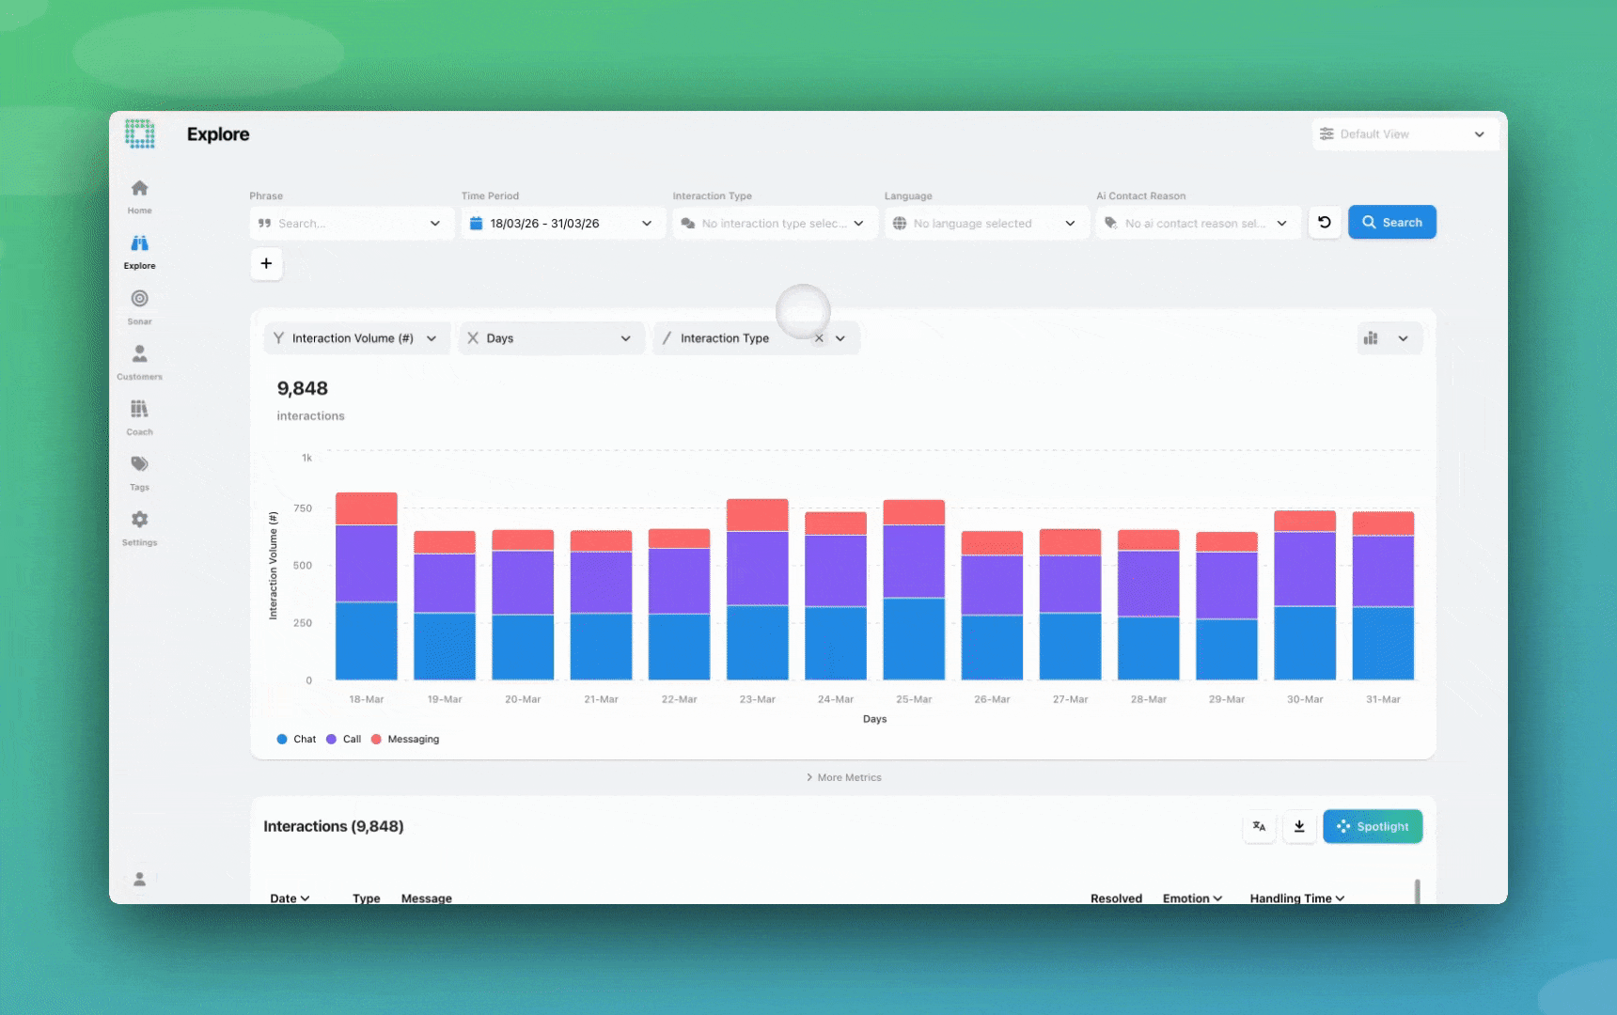Open the user profile icon
Viewport: 1617px width, 1015px height.
coord(139,879)
